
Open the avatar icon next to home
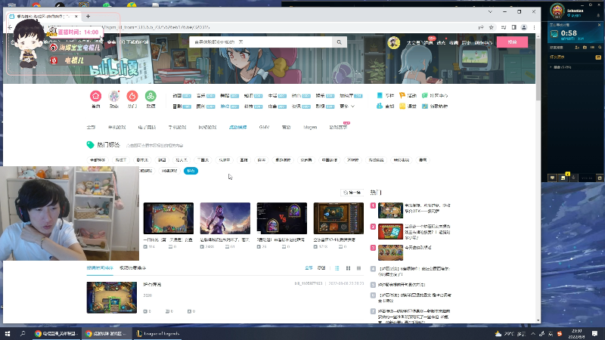114,96
